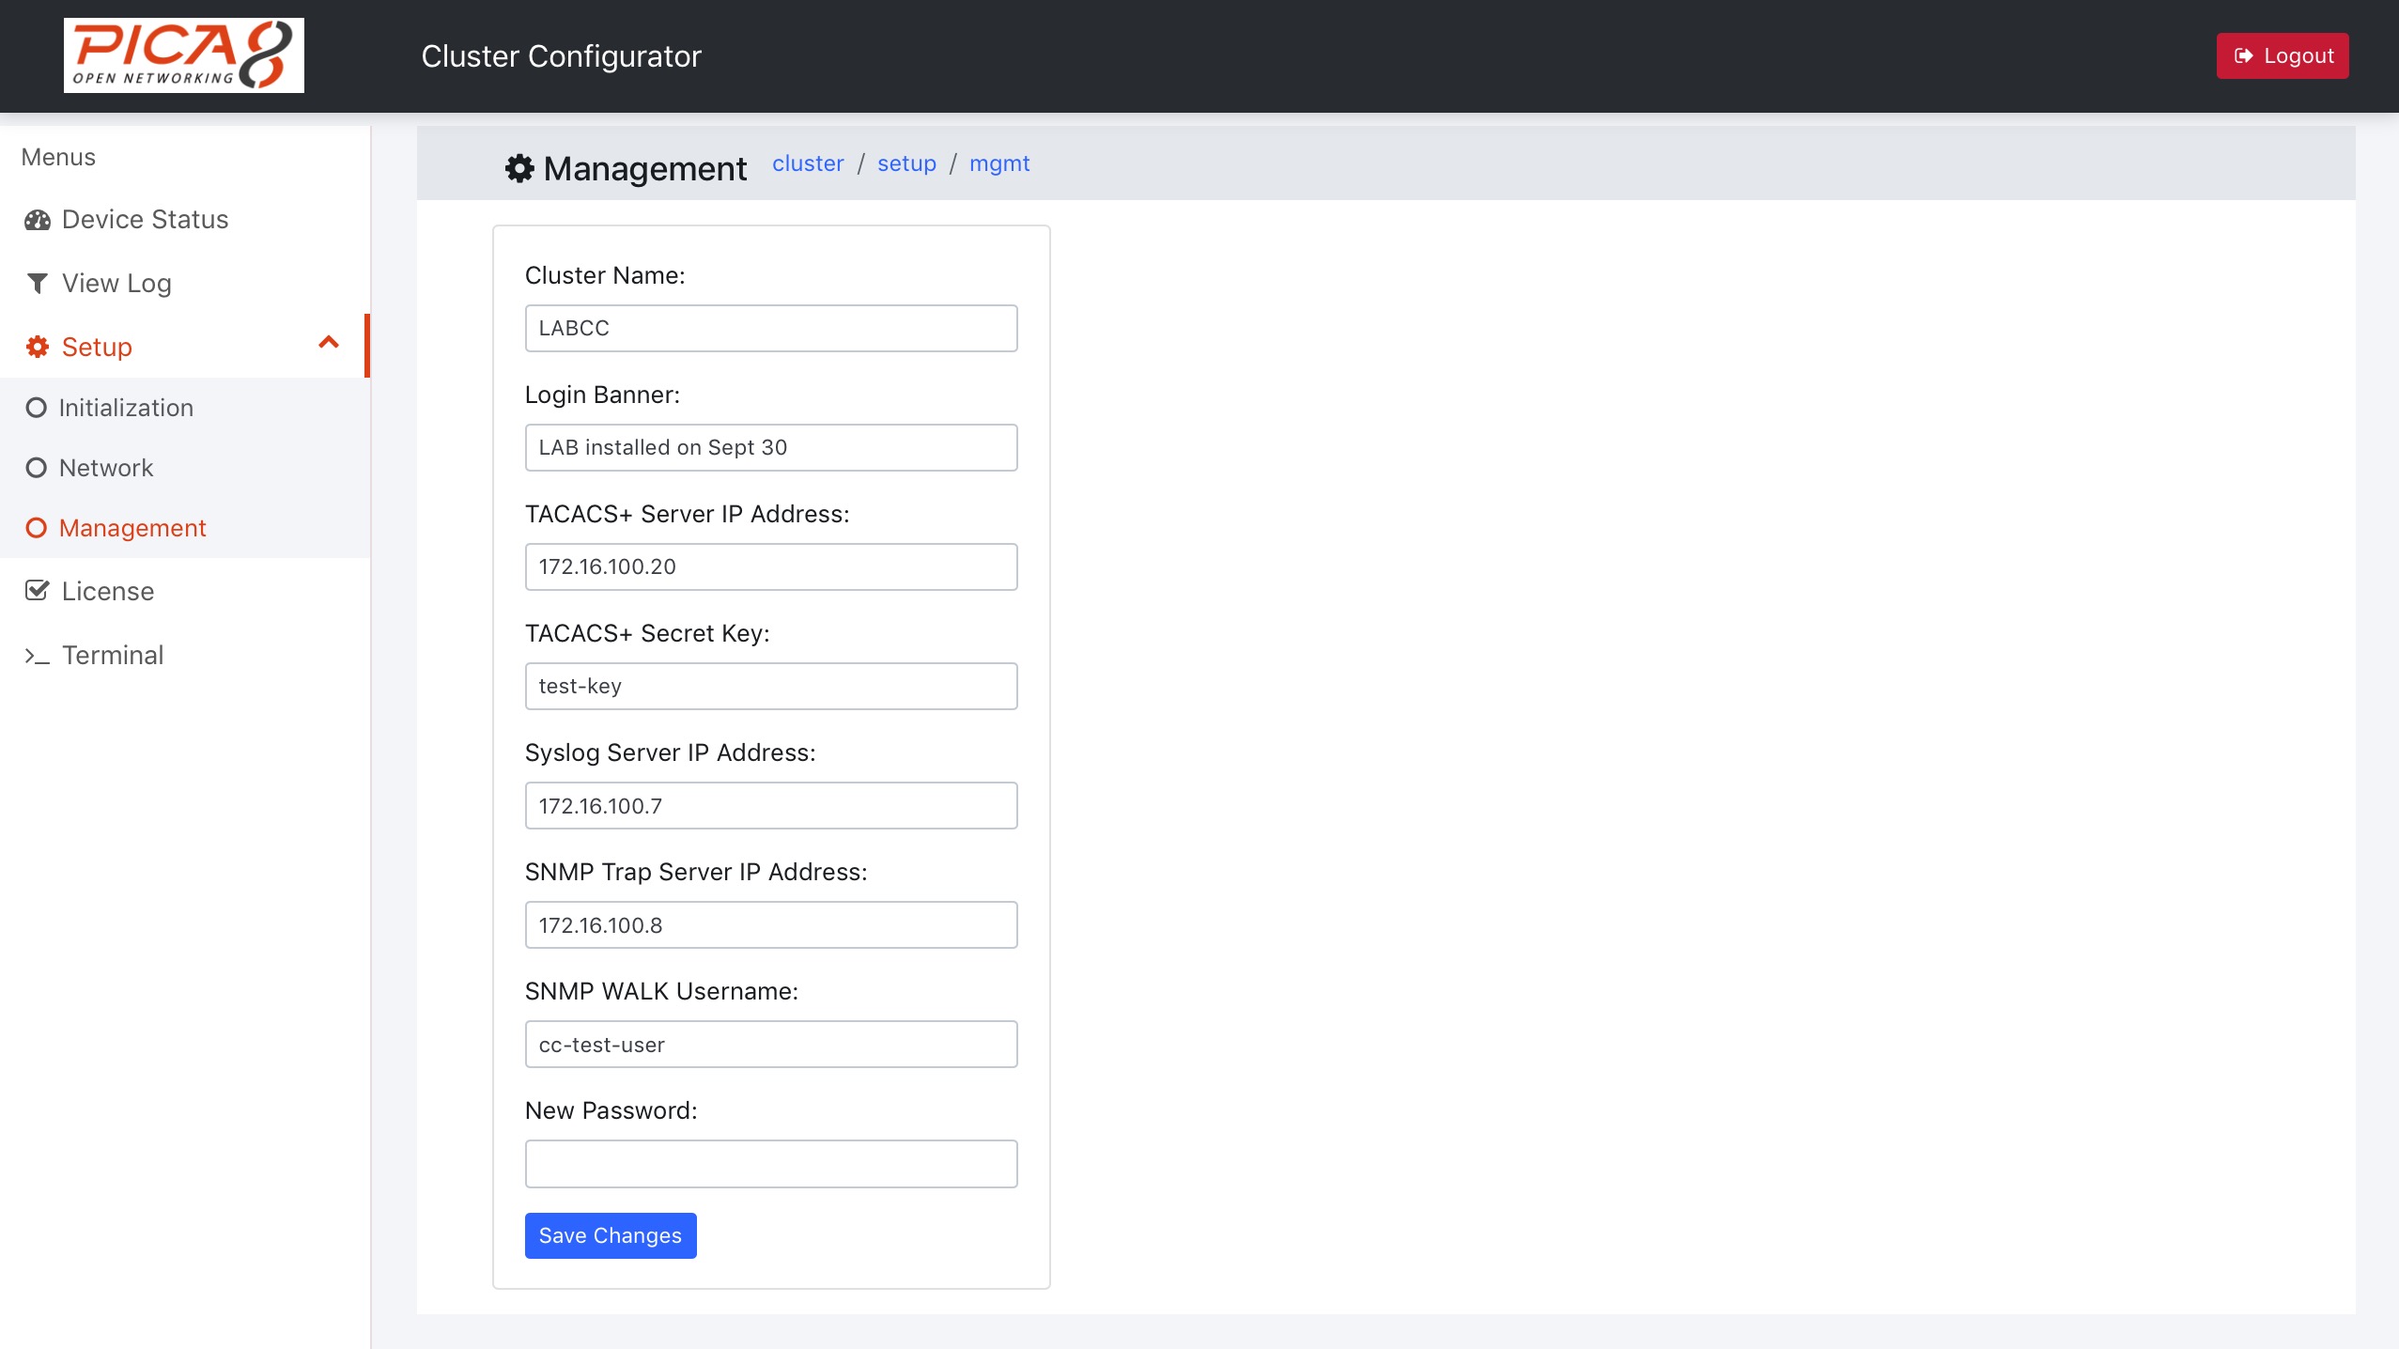Click Save Changes button
2399x1349 pixels.
point(610,1235)
